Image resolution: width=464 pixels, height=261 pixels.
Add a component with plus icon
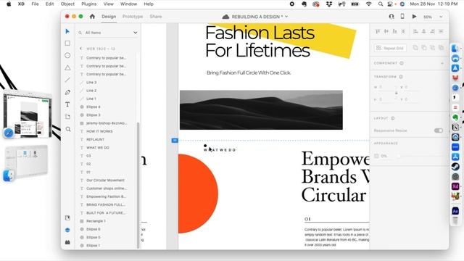tap(442, 63)
